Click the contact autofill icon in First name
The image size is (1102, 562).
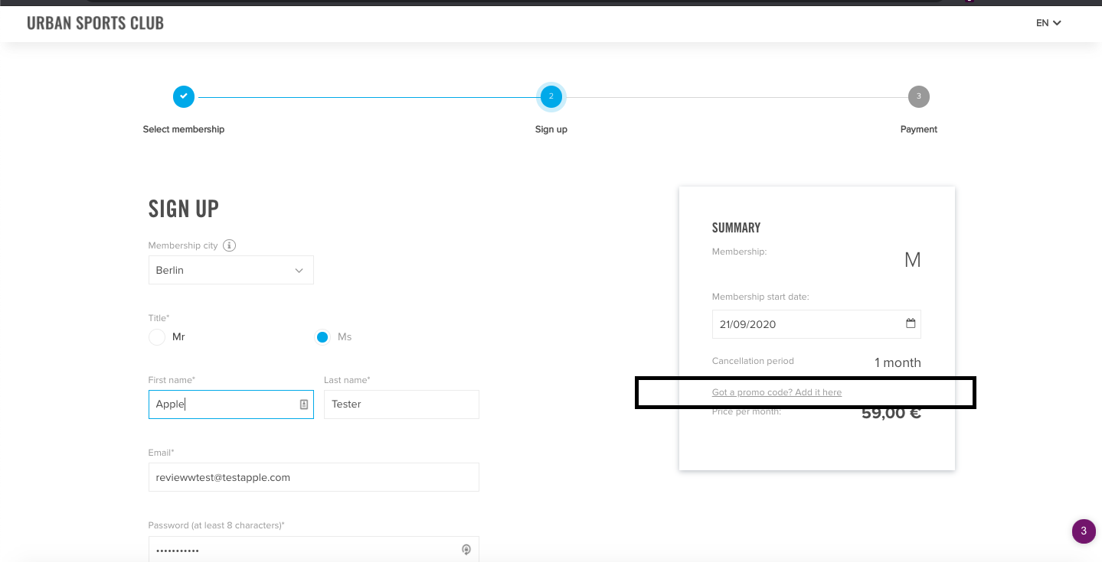(x=304, y=404)
